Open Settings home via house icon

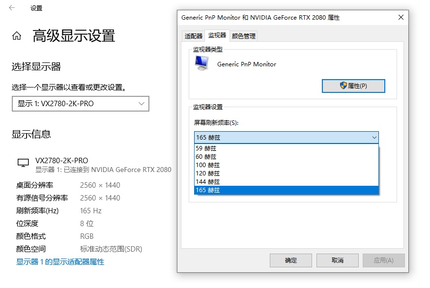17,36
